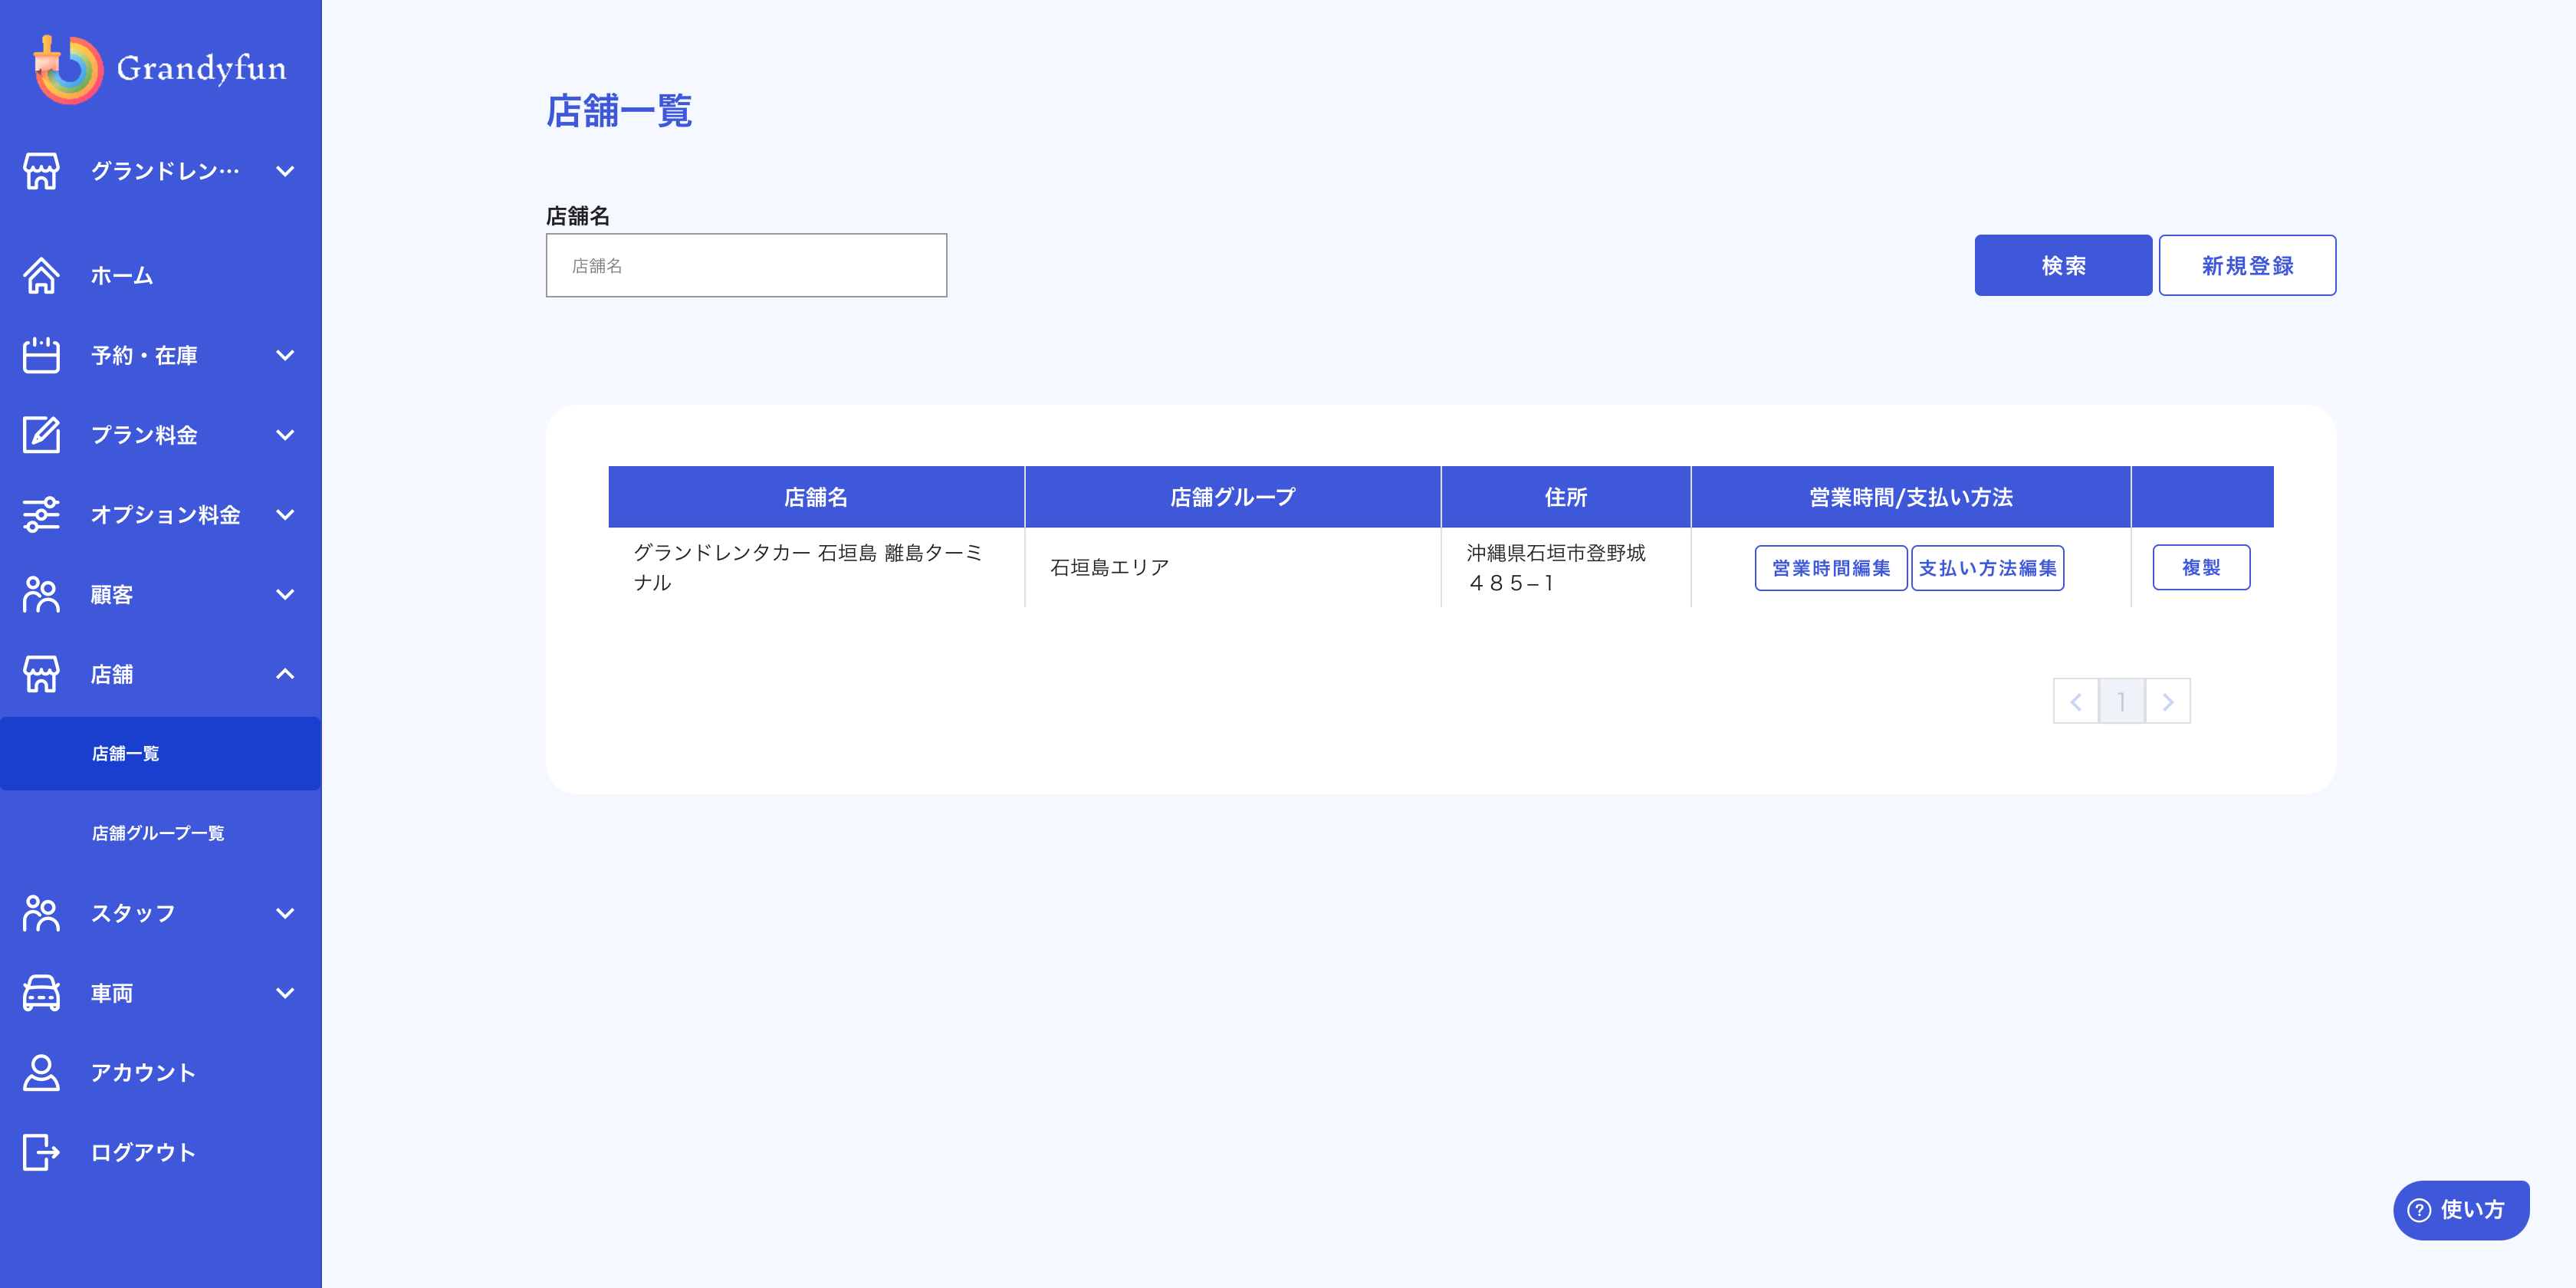Expand the プラン料金 menu chevron
Image resolution: width=2576 pixels, height=1288 pixels.
click(x=285, y=435)
